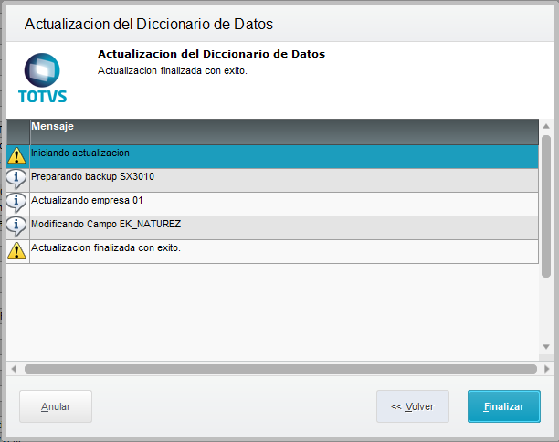Click the Finalizar button
Image resolution: width=559 pixels, height=442 pixels.
click(504, 406)
